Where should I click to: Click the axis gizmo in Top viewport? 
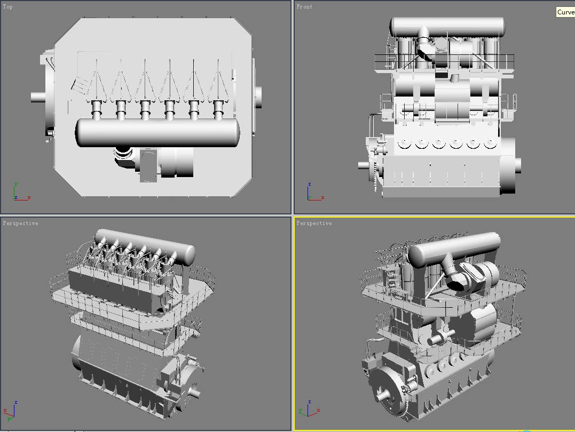coord(22,191)
